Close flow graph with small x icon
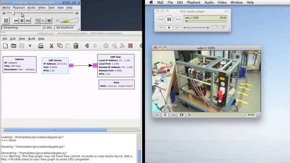Screen dimensions: 290x163 (30, 46)
